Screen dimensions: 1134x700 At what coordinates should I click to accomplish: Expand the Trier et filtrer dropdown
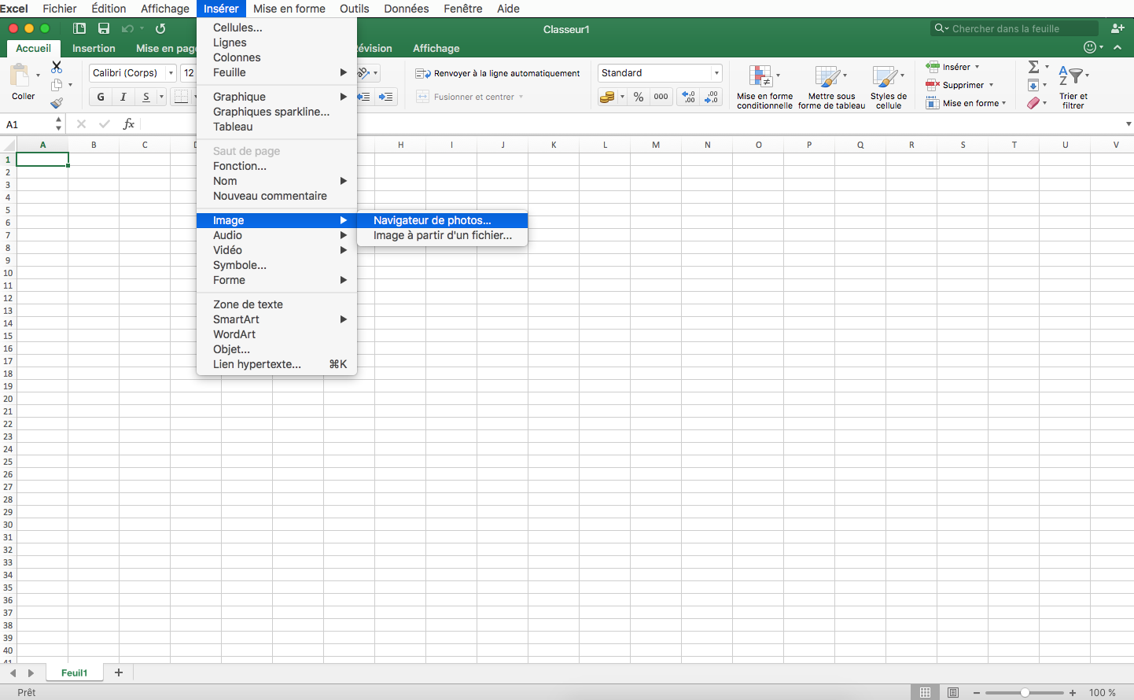[1073, 87]
